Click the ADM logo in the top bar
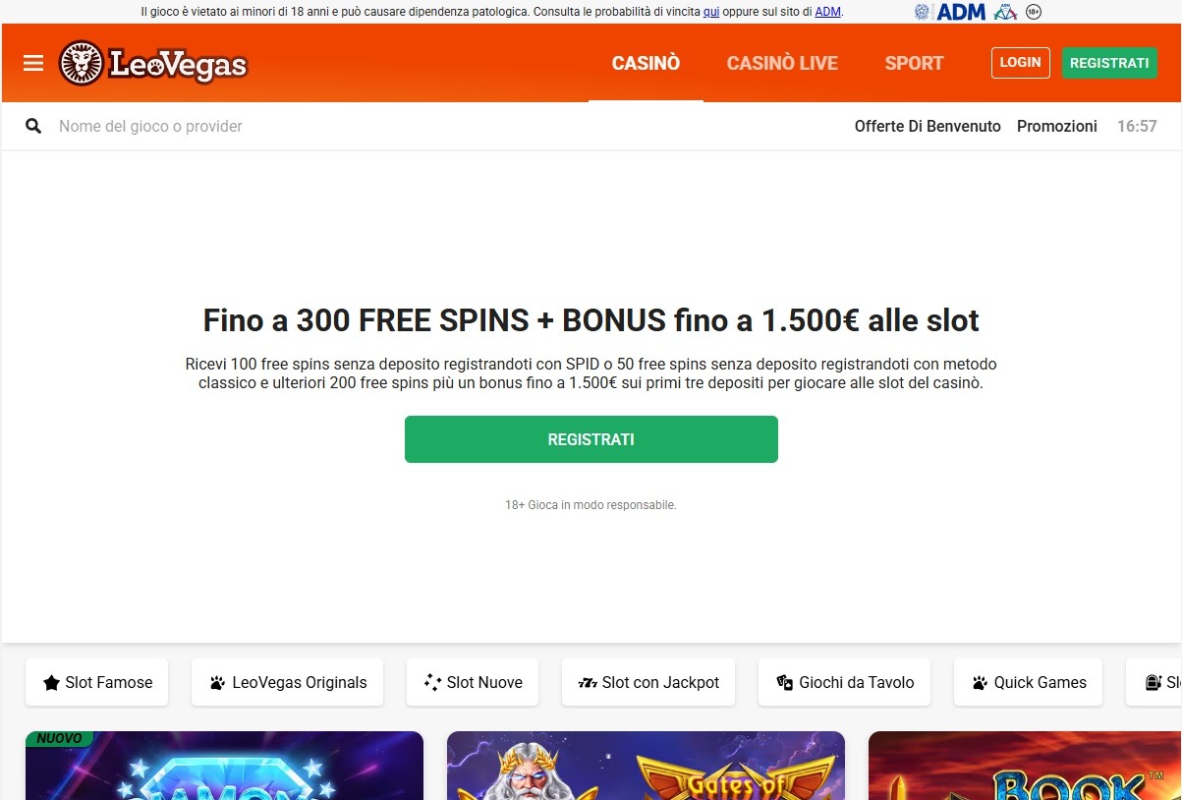1182x800 pixels. pyautogui.click(x=960, y=11)
